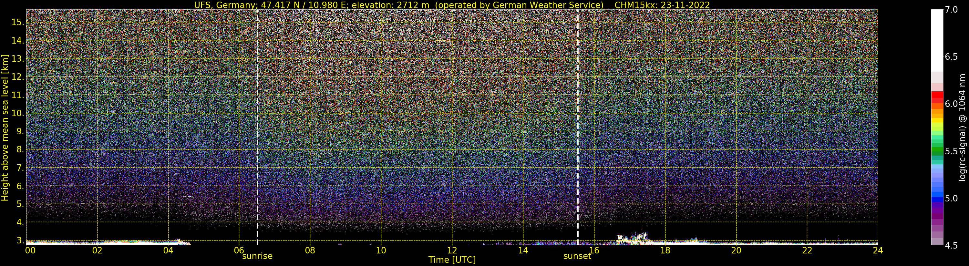Pick the dark blue band in the colorbar

937,200
